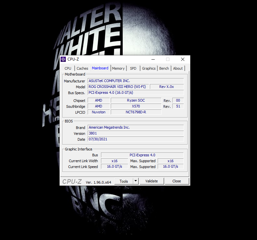Click Current Link Width x16 value
Image resolution: width=257 pixels, height=240 pixels.
[x=114, y=161]
